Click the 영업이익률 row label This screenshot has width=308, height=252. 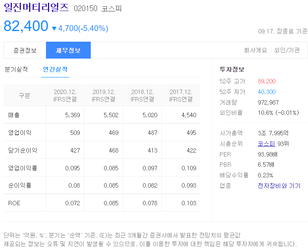[x=23, y=168]
